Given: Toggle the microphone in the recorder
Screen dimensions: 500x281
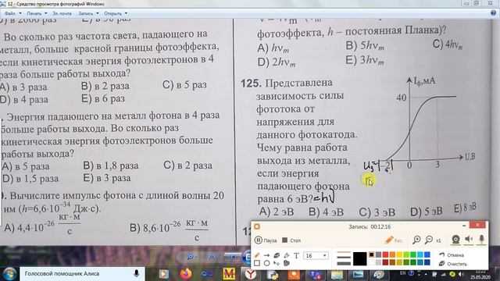Looking at the screenshot, I should pos(481,239).
